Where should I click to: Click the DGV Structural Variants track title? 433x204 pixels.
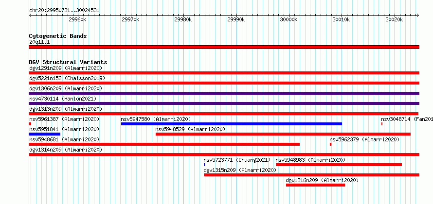tap(68, 62)
